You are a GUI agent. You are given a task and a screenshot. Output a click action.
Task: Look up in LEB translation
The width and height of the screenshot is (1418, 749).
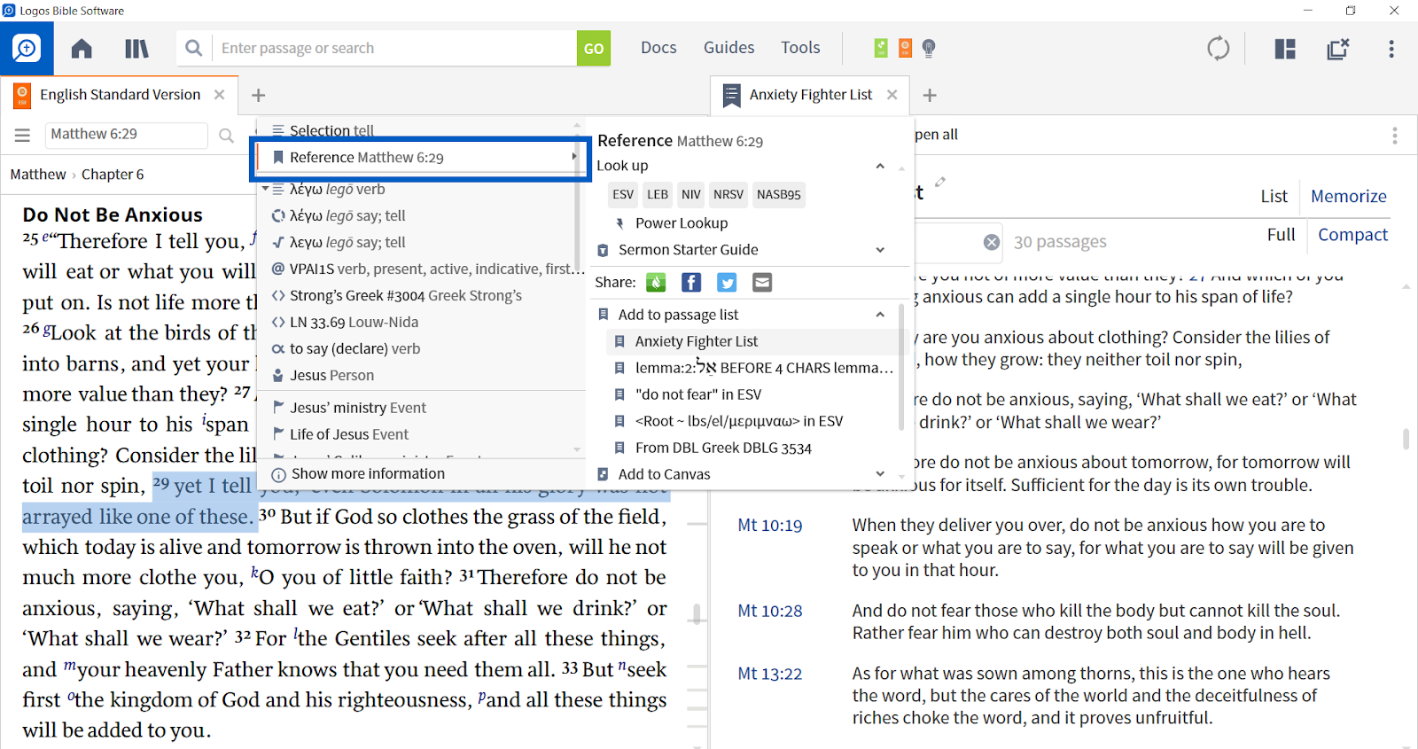[x=658, y=194]
